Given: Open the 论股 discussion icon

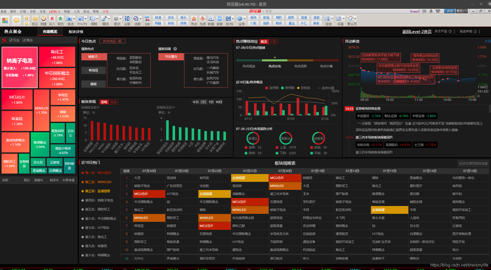Looking at the screenshot, I should click(127, 18).
